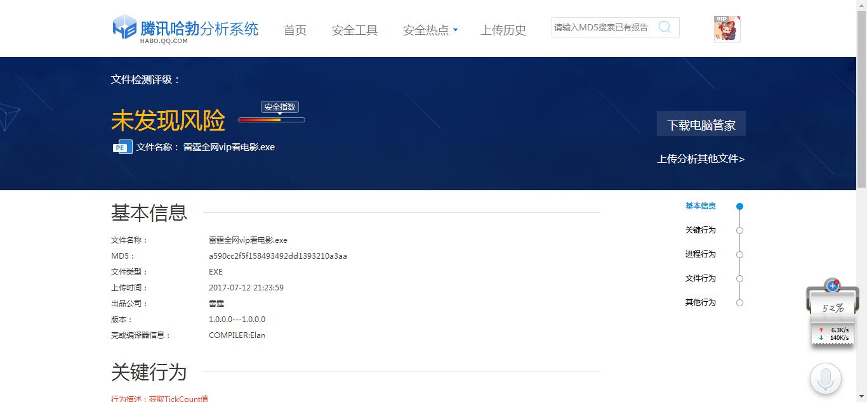Select the 文件行为 nav dot
Viewport: 867px width, 402px height.
pos(739,278)
